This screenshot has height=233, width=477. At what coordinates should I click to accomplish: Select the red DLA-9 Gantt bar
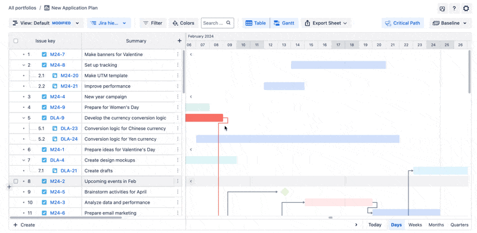204,118
